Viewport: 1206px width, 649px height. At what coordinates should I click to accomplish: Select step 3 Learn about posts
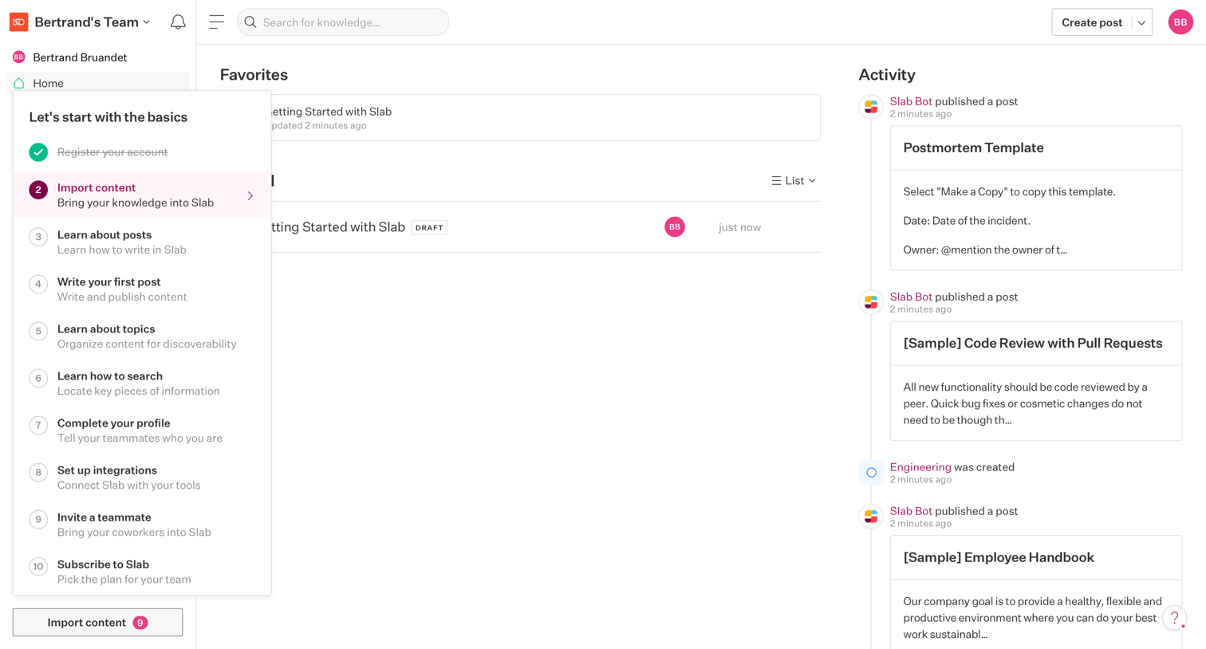tap(142, 242)
